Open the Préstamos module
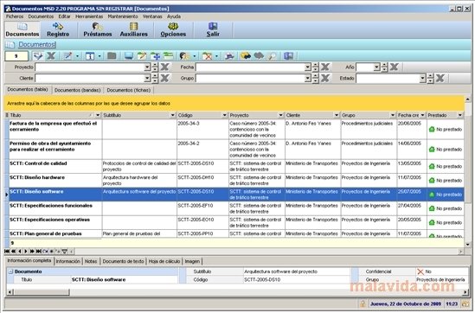This screenshot has width=475, height=313. [x=98, y=29]
